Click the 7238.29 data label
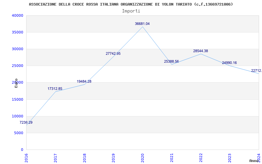262x164 pixels. pyautogui.click(x=26, y=122)
